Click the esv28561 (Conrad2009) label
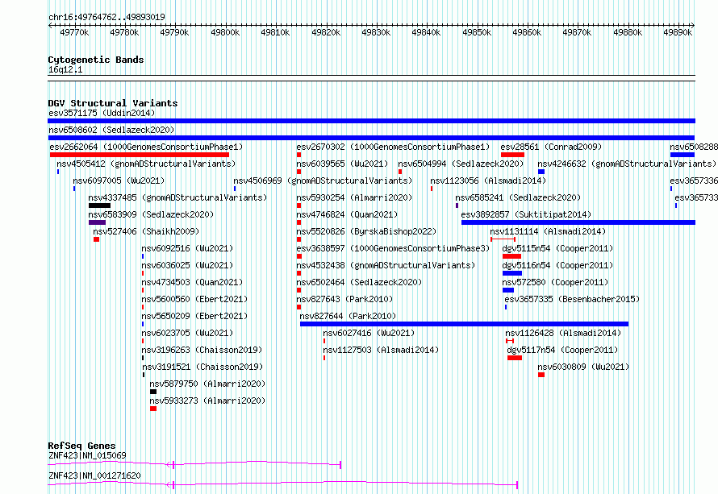Image resolution: width=718 pixels, height=494 pixels. pyautogui.click(x=551, y=147)
